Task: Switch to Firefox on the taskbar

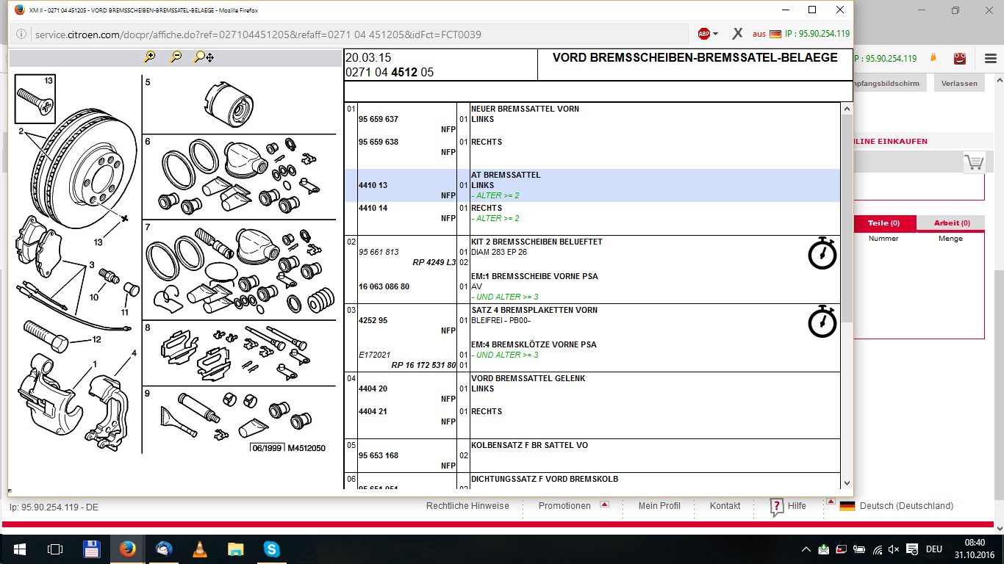Action: click(127, 549)
